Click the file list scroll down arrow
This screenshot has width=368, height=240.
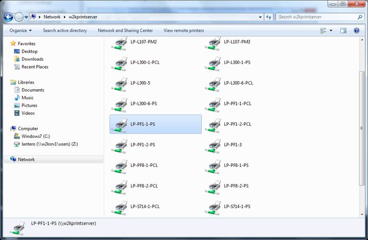[x=362, y=214]
